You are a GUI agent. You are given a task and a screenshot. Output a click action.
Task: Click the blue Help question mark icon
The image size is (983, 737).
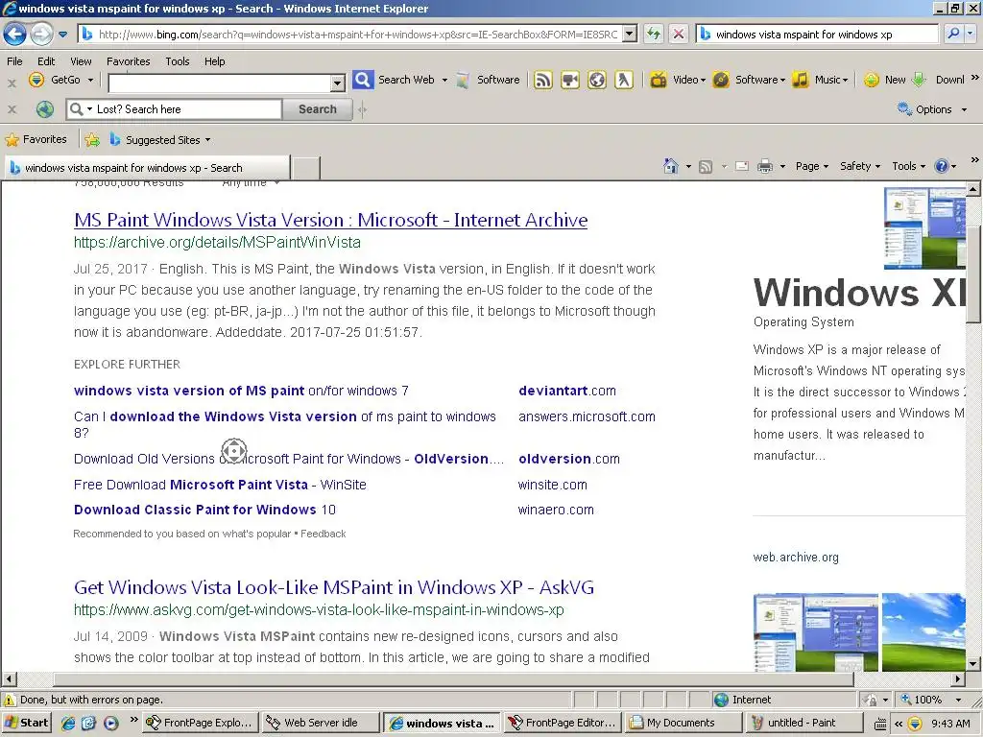(941, 166)
